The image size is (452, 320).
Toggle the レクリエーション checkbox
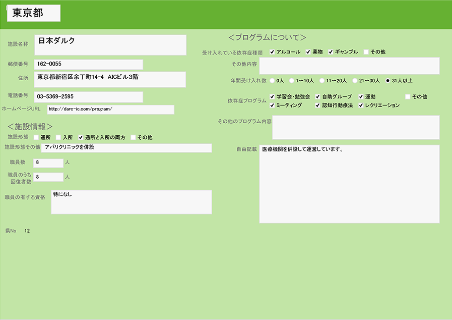(x=361, y=105)
